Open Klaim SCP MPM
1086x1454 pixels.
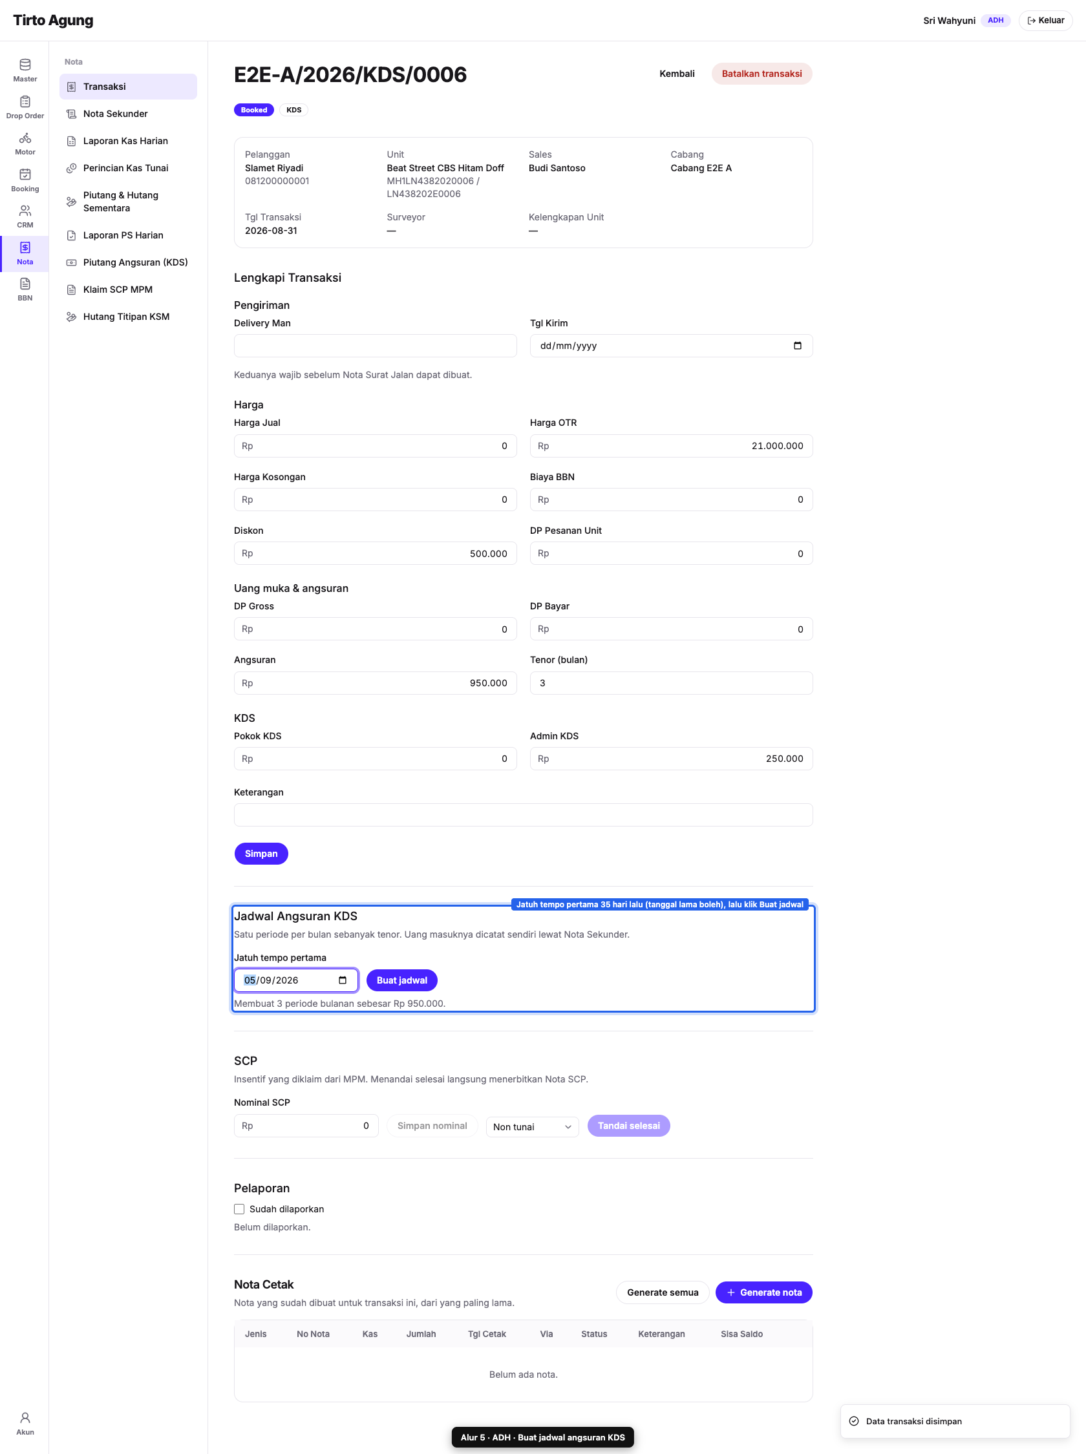pos(128,290)
